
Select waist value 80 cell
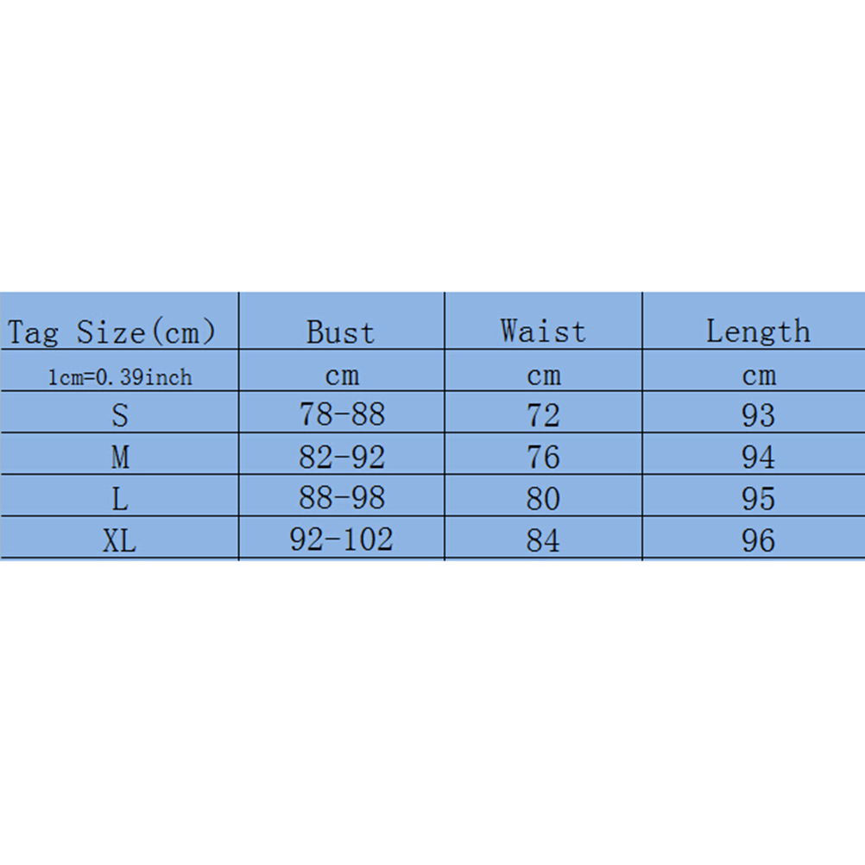543,499
